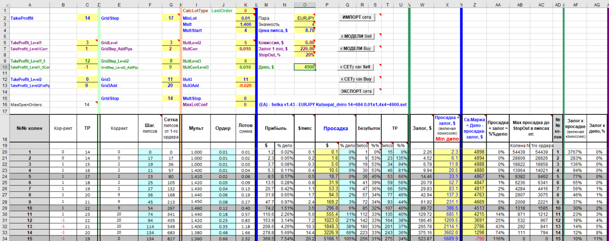Click the Просадка table header
This screenshot has height=241, width=609.
pyautogui.click(x=335, y=128)
